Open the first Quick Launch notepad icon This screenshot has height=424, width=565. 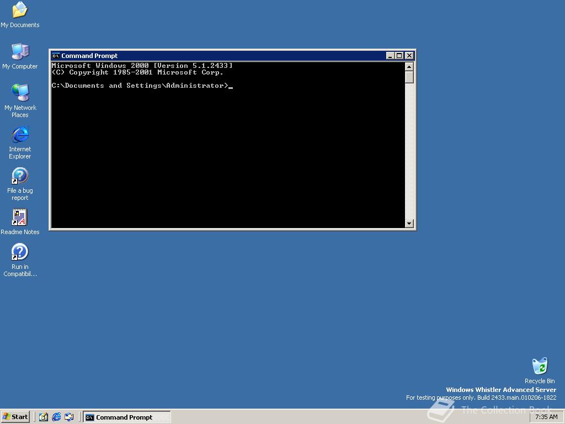43,417
